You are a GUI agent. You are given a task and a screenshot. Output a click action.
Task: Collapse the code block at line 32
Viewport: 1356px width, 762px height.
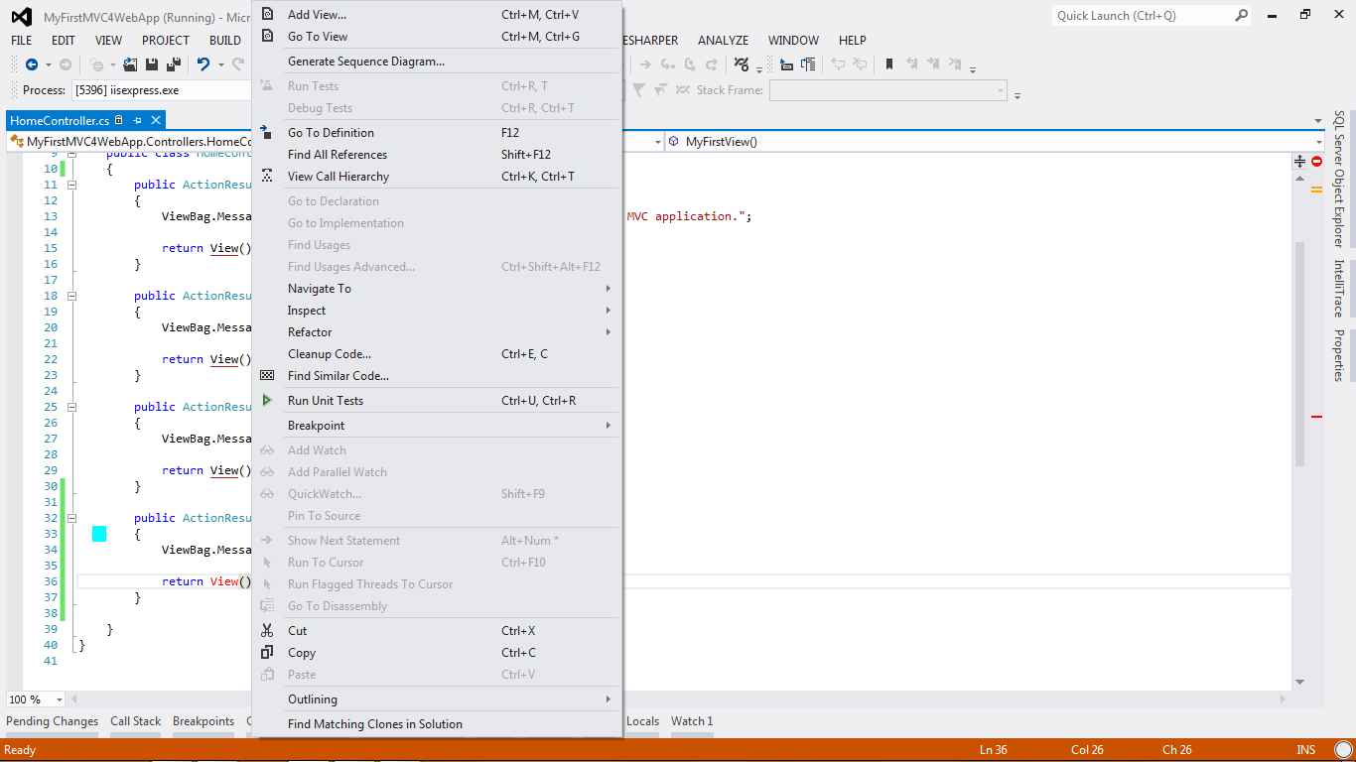71,518
